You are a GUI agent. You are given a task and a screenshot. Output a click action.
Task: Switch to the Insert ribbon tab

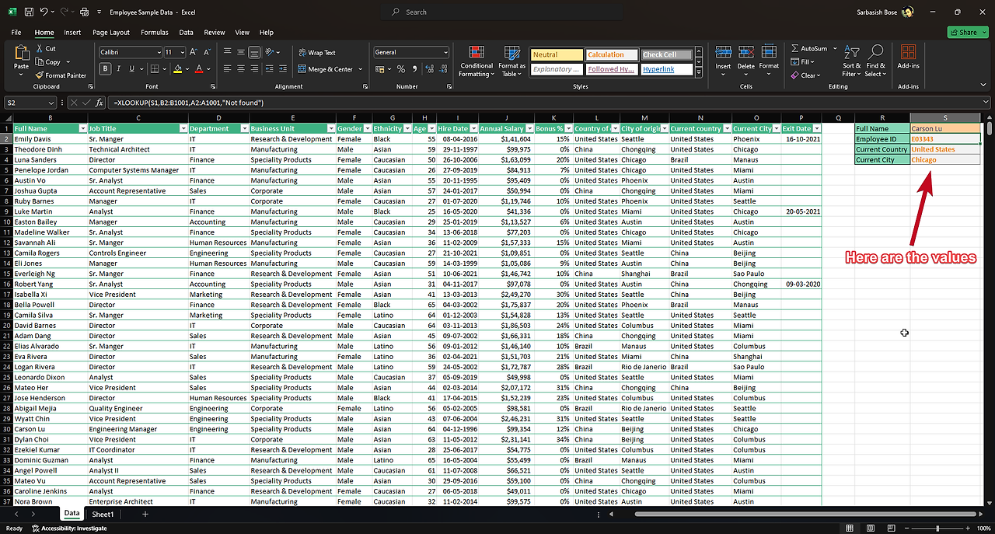pyautogui.click(x=72, y=33)
